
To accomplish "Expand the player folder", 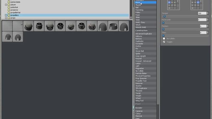I will pos(6,5).
